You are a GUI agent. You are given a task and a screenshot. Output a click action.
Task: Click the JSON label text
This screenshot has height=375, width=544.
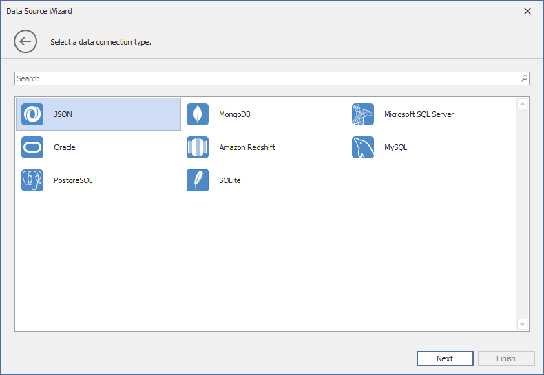(63, 114)
